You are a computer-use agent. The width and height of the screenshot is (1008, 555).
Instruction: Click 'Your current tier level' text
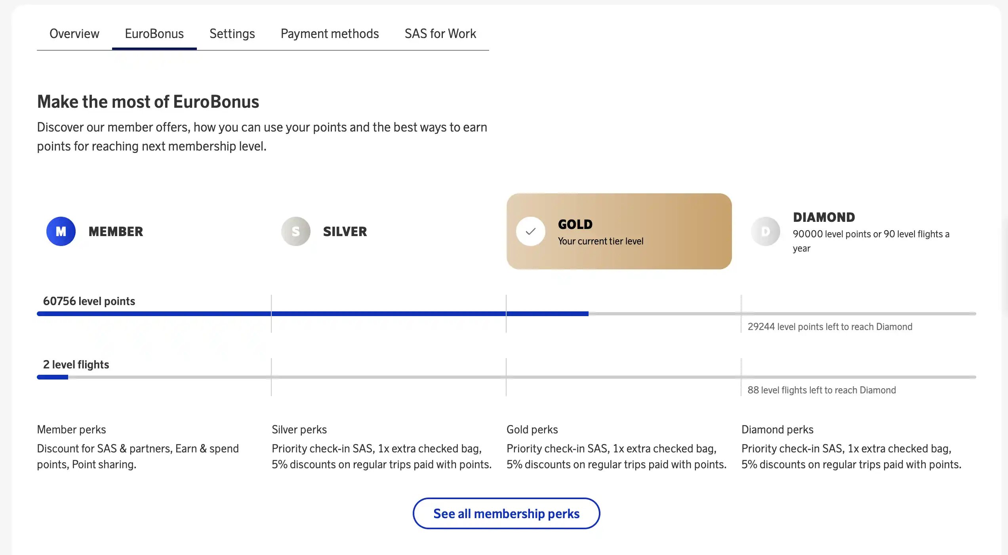(x=600, y=241)
